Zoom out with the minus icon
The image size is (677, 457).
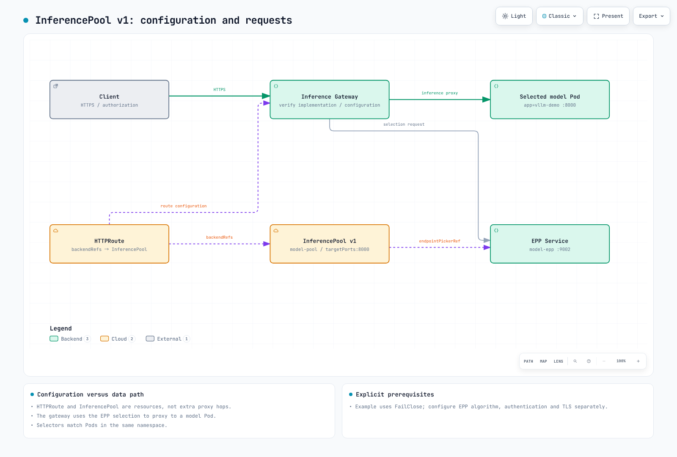(604, 361)
